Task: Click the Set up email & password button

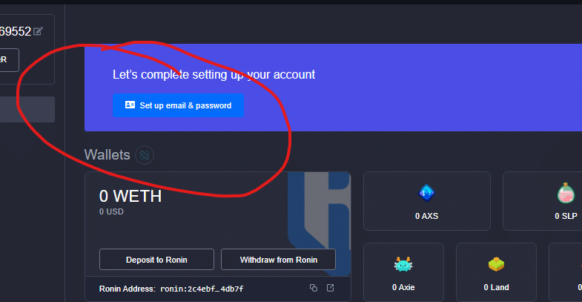Action: 178,105
